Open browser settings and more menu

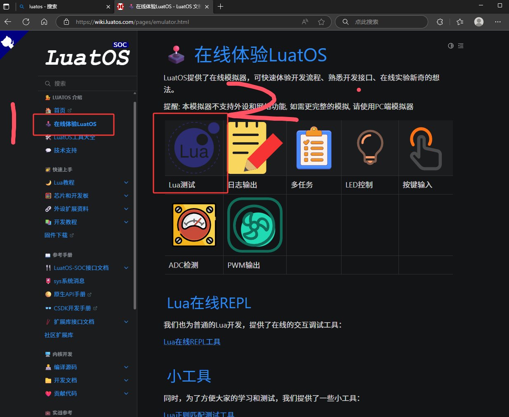pyautogui.click(x=498, y=22)
